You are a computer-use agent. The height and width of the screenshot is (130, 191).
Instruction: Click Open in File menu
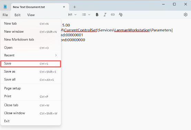click(x=31, y=47)
